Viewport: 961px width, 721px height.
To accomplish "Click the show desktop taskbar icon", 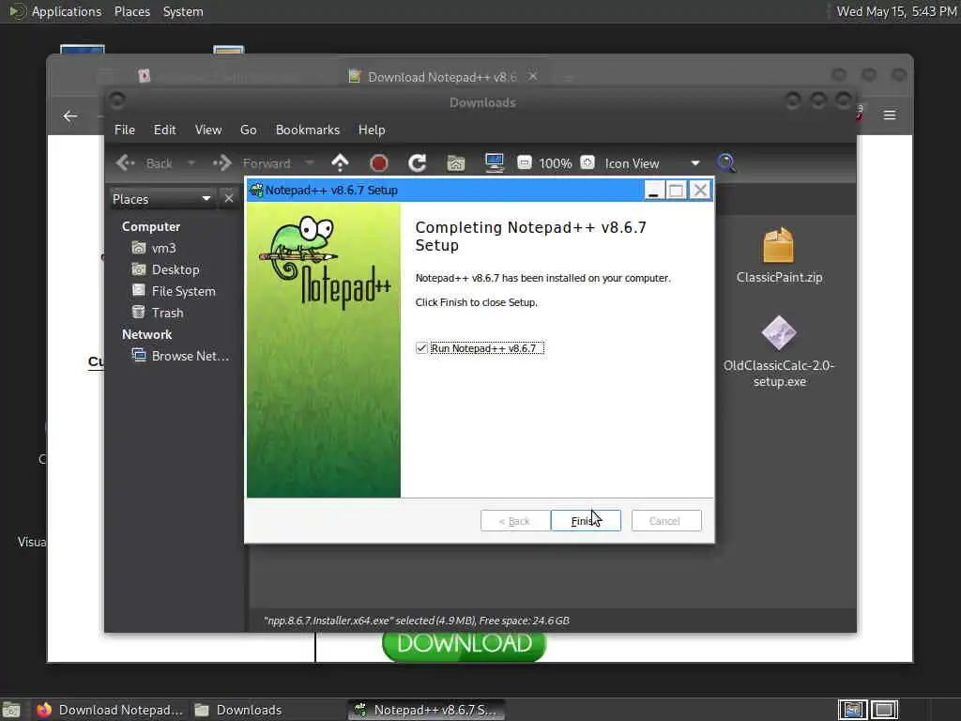I will pos(11,710).
